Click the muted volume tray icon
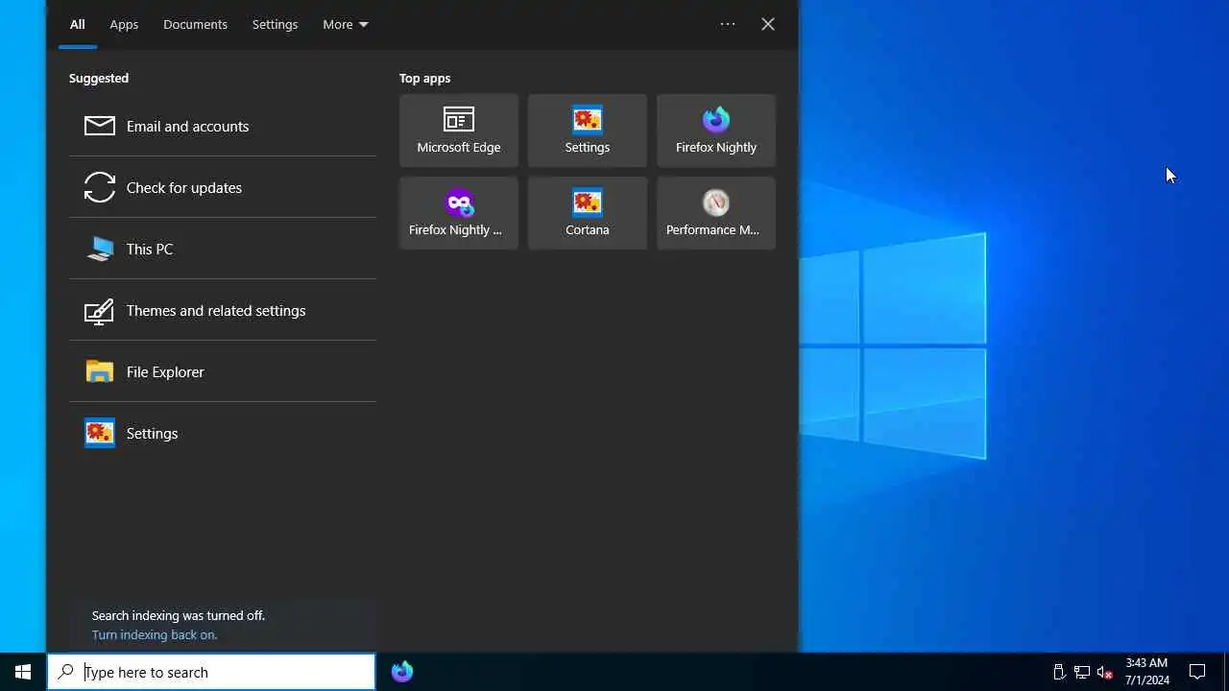The image size is (1229, 691). coord(1104,672)
